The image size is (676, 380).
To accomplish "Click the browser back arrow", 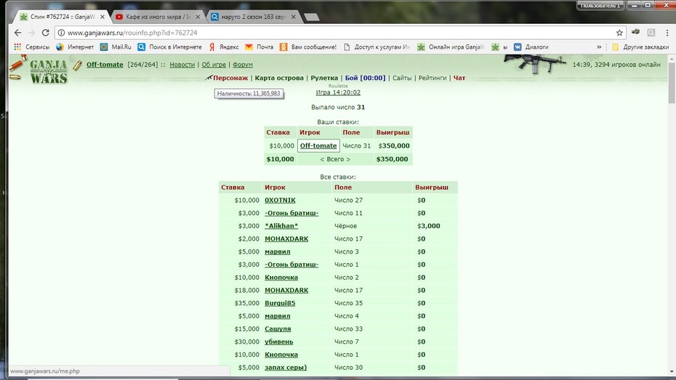I will pos(17,33).
